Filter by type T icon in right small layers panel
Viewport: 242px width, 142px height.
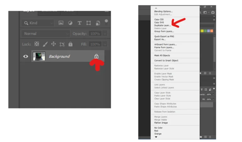pyautogui.click(x=202, y=90)
